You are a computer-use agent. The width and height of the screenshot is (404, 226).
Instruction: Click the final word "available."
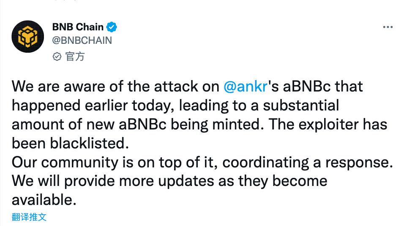point(44,200)
